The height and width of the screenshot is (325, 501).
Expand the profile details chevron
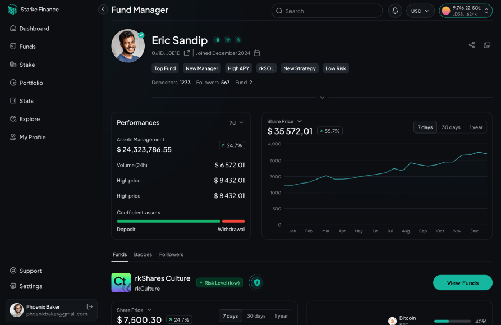[322, 97]
